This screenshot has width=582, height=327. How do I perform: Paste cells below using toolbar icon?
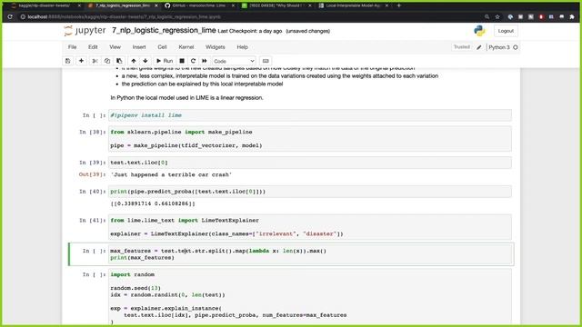click(x=119, y=61)
